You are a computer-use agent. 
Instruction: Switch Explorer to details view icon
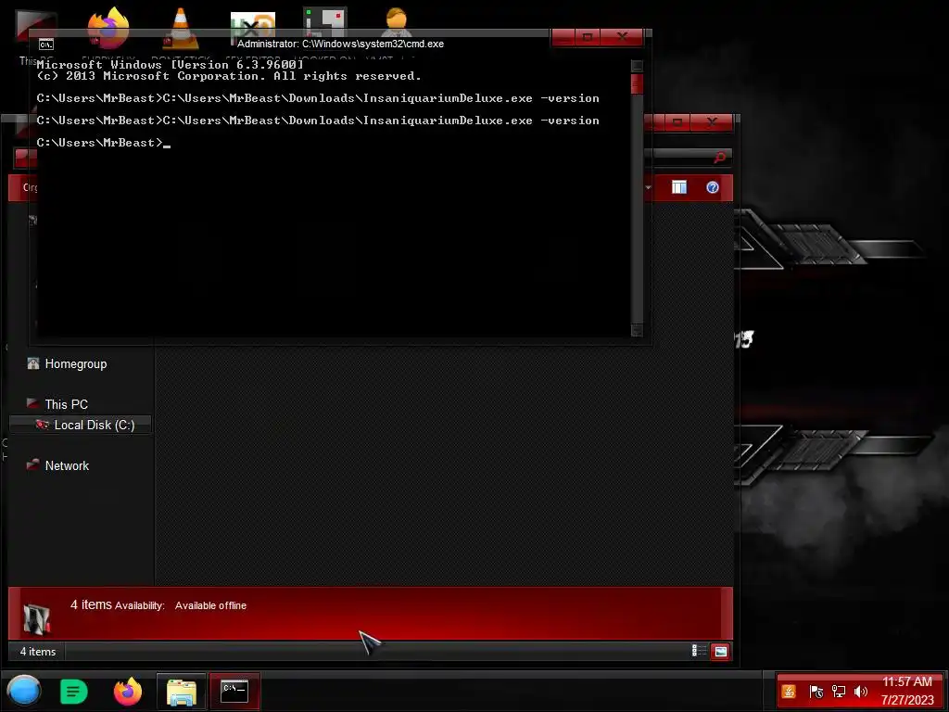pyautogui.click(x=699, y=651)
